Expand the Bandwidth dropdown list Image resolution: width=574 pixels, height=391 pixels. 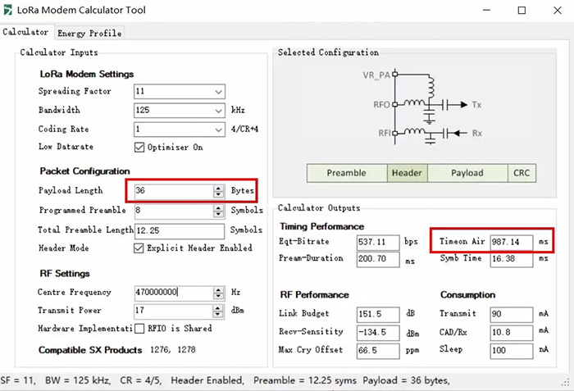[218, 111]
